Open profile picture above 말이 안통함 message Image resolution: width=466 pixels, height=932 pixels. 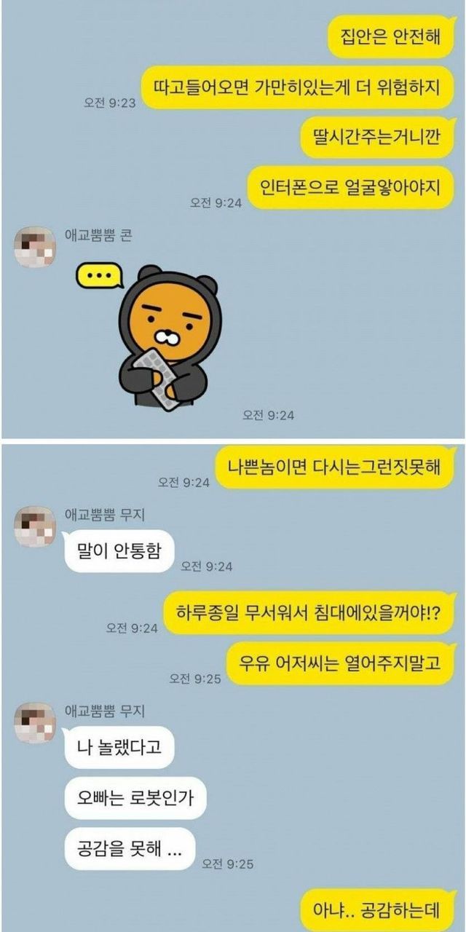pyautogui.click(x=35, y=526)
